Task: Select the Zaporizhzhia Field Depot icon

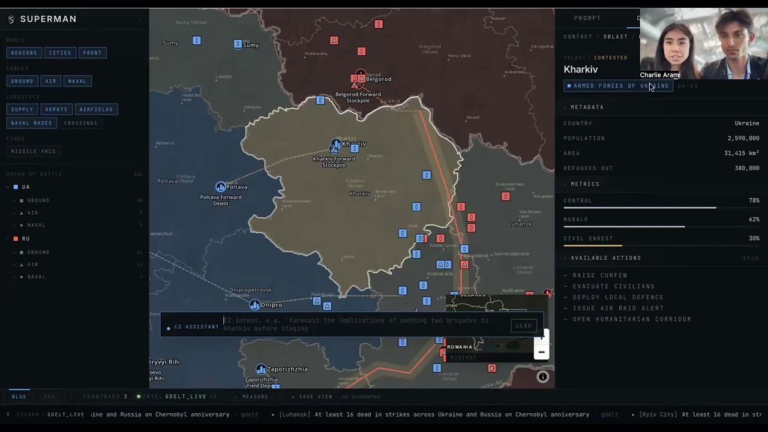Action: pos(261,369)
